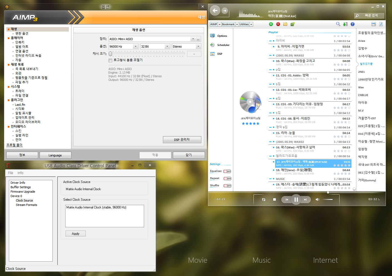
Task: Pause the current track
Action: click(296, 199)
